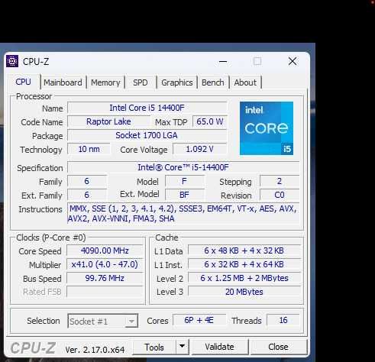Screen dimensions: 375x362
Task: Click the Ver. 2.17.0.x64 version text
Action: click(95, 350)
